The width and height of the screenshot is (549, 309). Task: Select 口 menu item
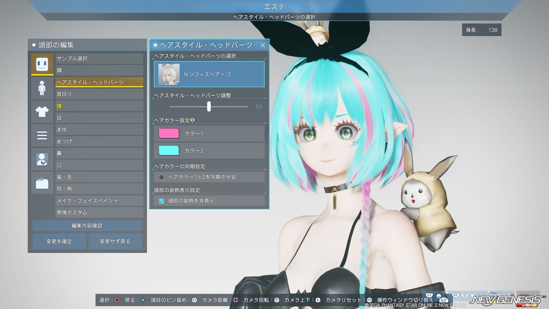pyautogui.click(x=99, y=165)
